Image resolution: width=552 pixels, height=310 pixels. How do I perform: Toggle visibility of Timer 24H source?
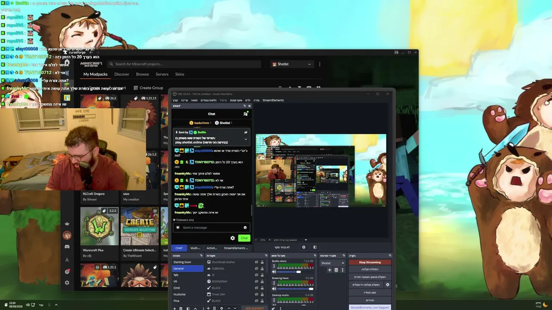[x=256, y=294]
